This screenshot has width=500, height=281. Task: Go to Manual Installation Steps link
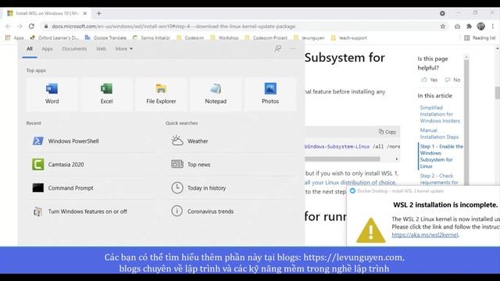click(439, 133)
